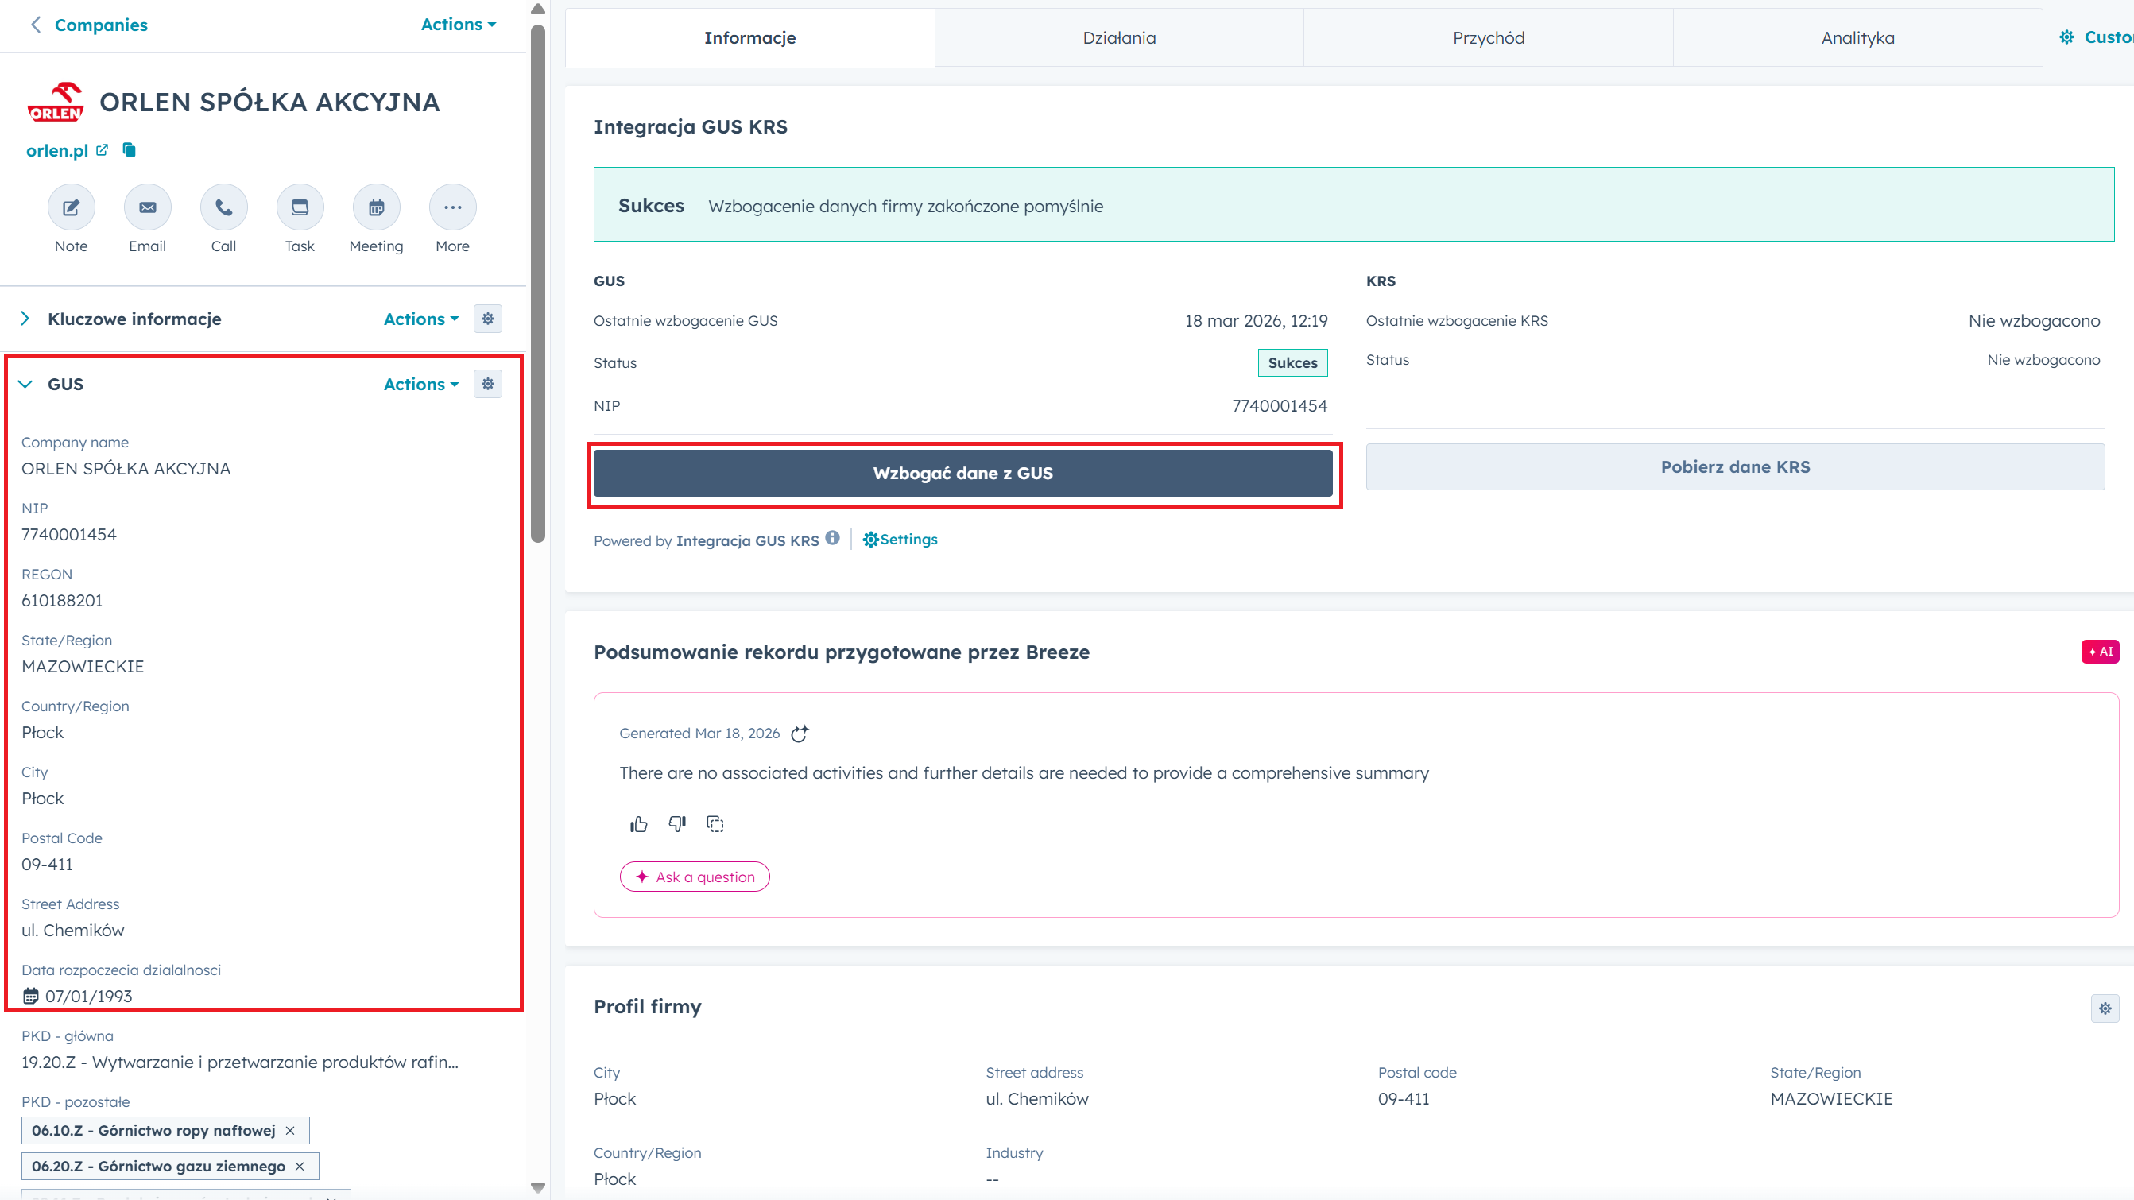The width and height of the screenshot is (2134, 1200).
Task: Open GUS section gear settings
Action: click(x=488, y=385)
